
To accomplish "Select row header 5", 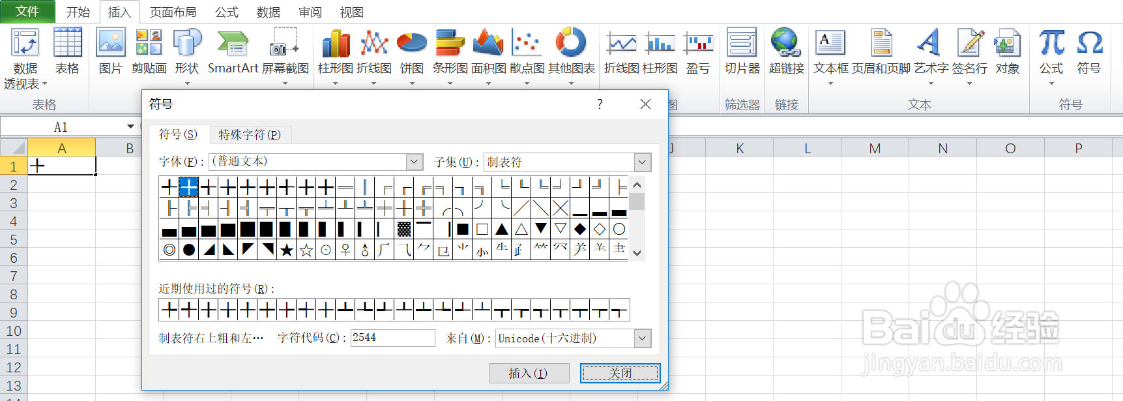I will pyautogui.click(x=14, y=239).
